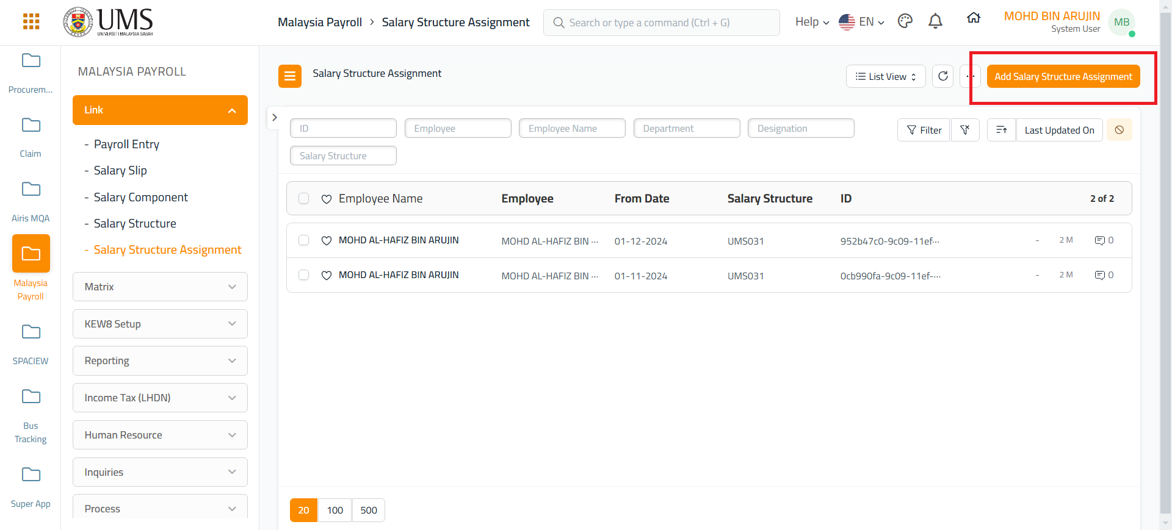
Task: Open the apps grid menu icon
Action: point(31,22)
